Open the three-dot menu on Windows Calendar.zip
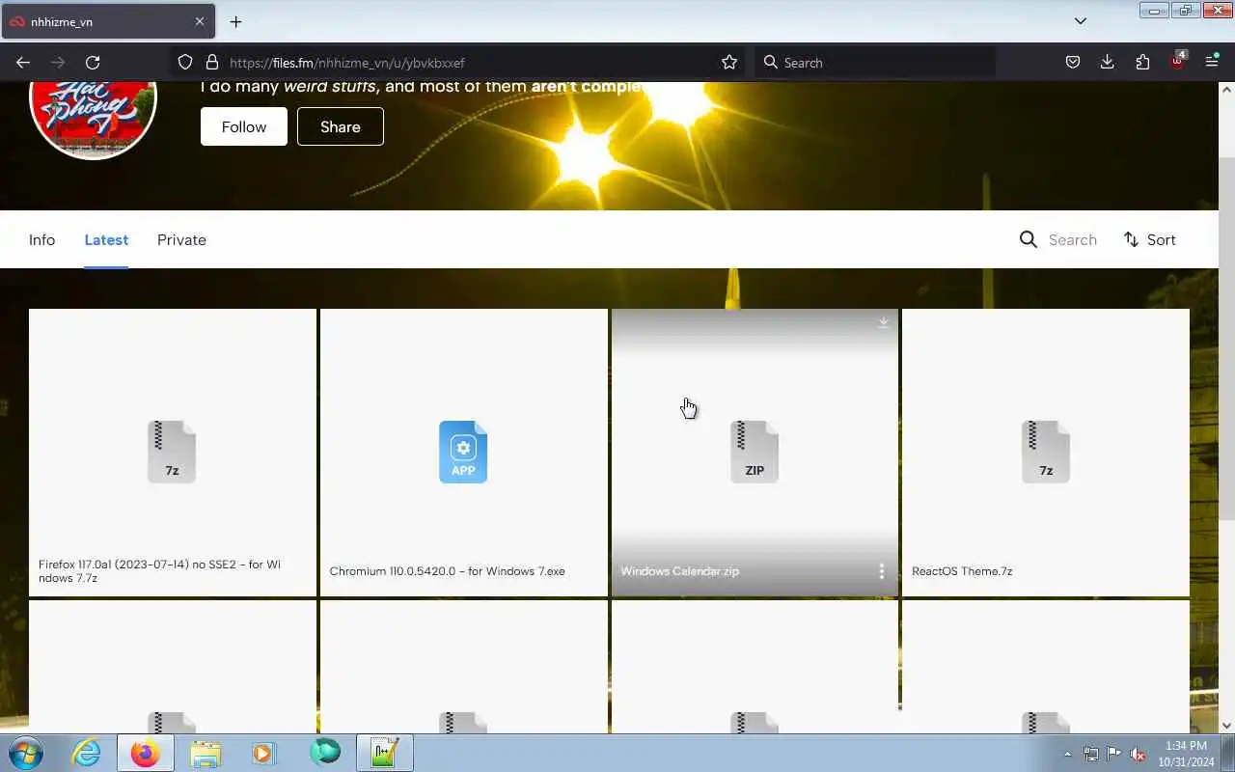The image size is (1235, 772). point(882,571)
